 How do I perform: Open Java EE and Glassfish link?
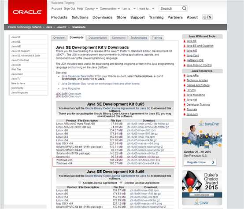[200, 46]
